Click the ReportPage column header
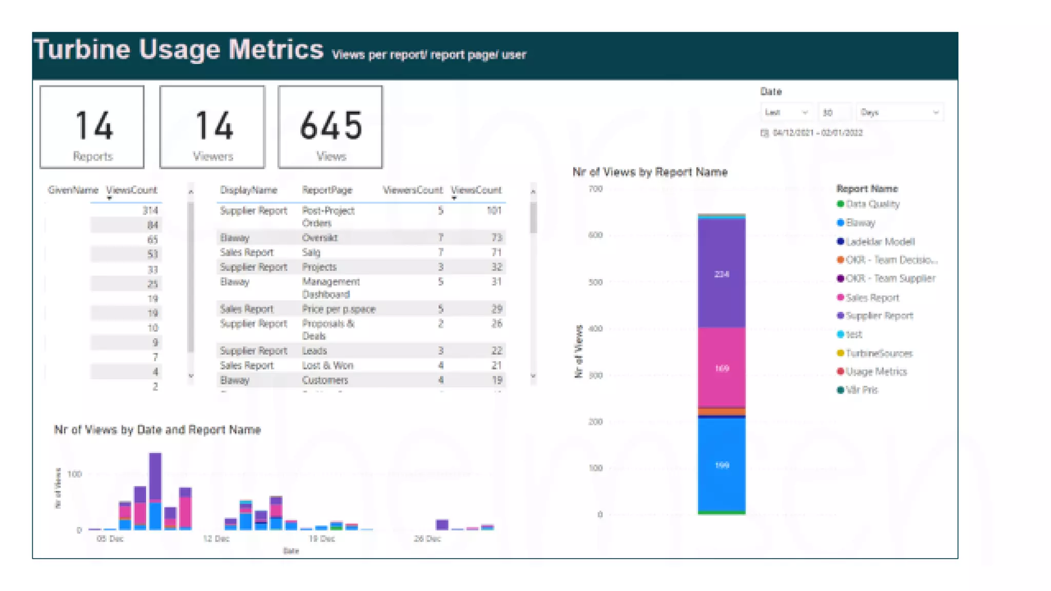The width and height of the screenshot is (1051, 591). click(x=327, y=190)
